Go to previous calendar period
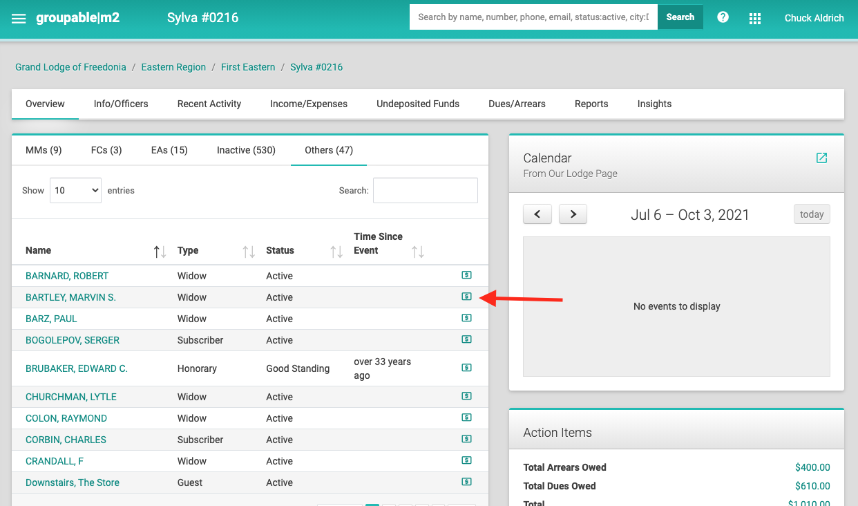Screen dimensions: 858x506 pos(537,214)
